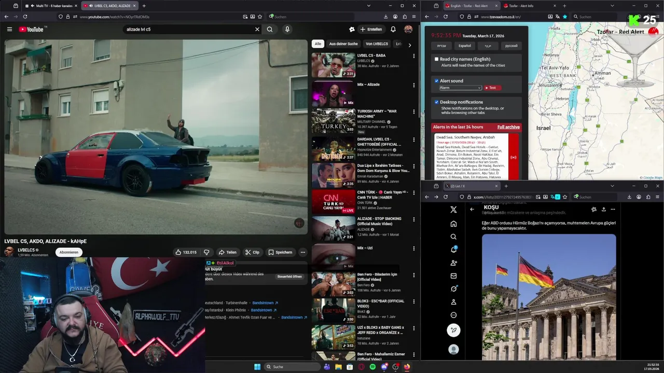Open the YouTube hamburger guide menu
Image resolution: width=664 pixels, height=373 pixels.
pyautogui.click(x=9, y=30)
